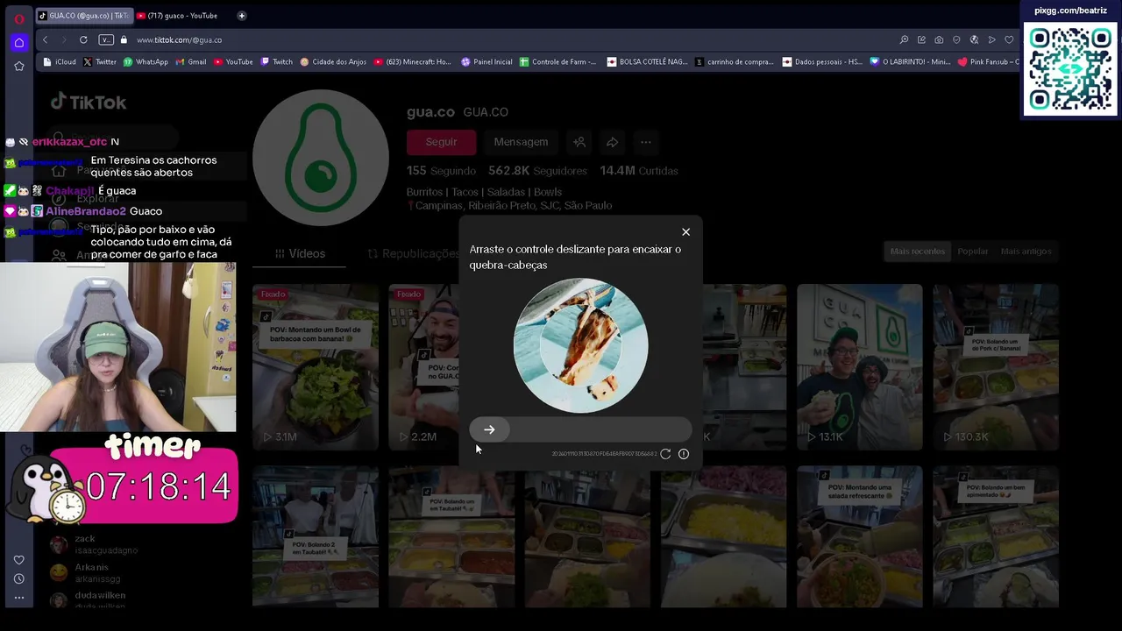Open the BOLSA COTELÊ bookmark
This screenshot has height=631, width=1122.
648,62
